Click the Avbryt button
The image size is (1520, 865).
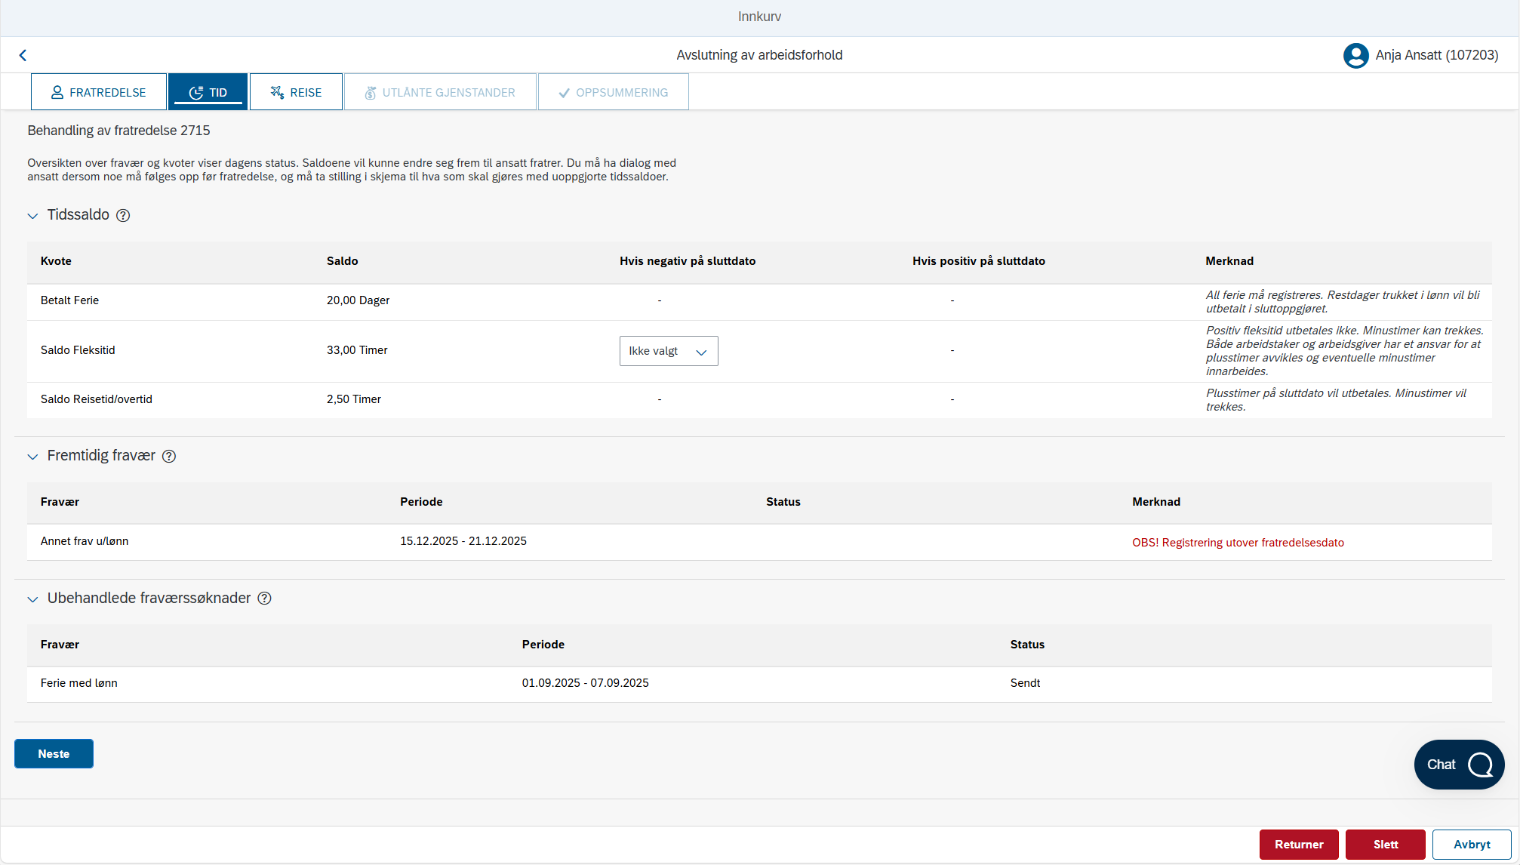tap(1472, 845)
